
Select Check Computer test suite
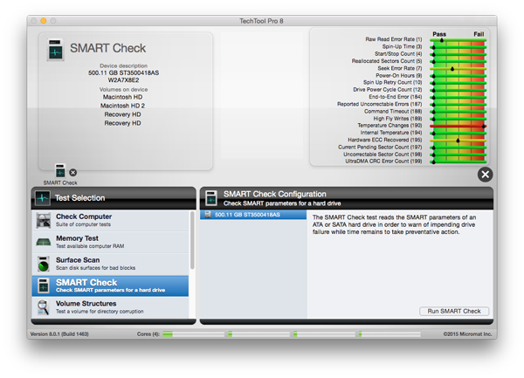tap(110, 220)
